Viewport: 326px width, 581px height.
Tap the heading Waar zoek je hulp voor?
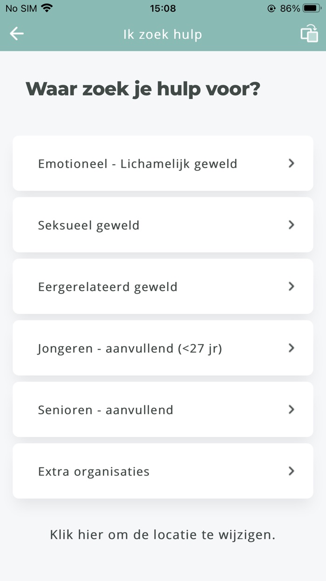[x=143, y=88]
